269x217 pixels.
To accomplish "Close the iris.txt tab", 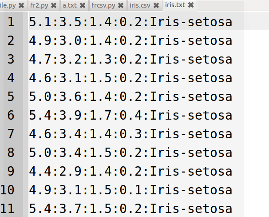I will coord(191,5).
